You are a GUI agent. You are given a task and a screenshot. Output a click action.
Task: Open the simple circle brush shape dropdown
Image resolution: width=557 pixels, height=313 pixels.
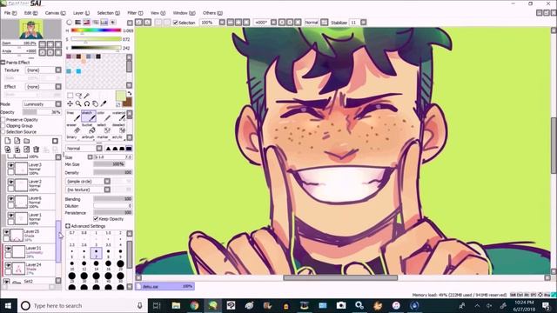[x=107, y=182]
